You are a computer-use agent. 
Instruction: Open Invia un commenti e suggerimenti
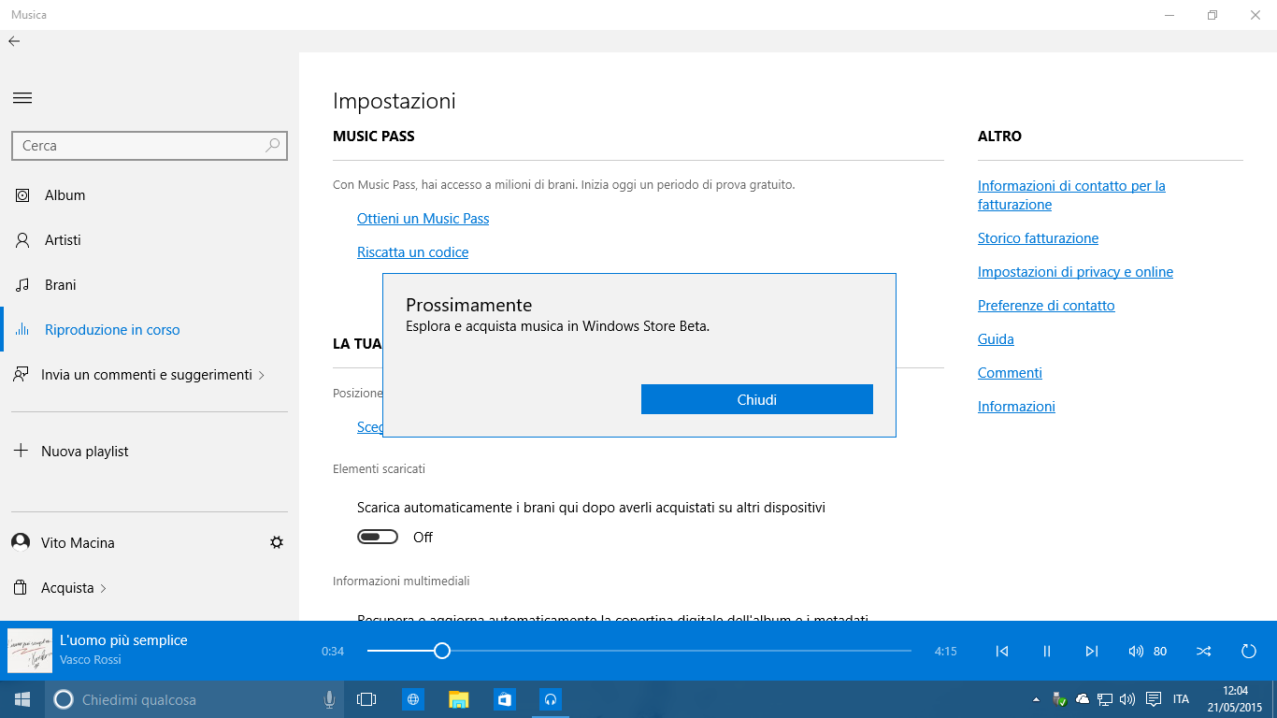[150, 375]
